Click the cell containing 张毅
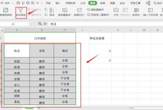Image resolution: width=163 pixels, height=110 pixels. tap(17, 60)
